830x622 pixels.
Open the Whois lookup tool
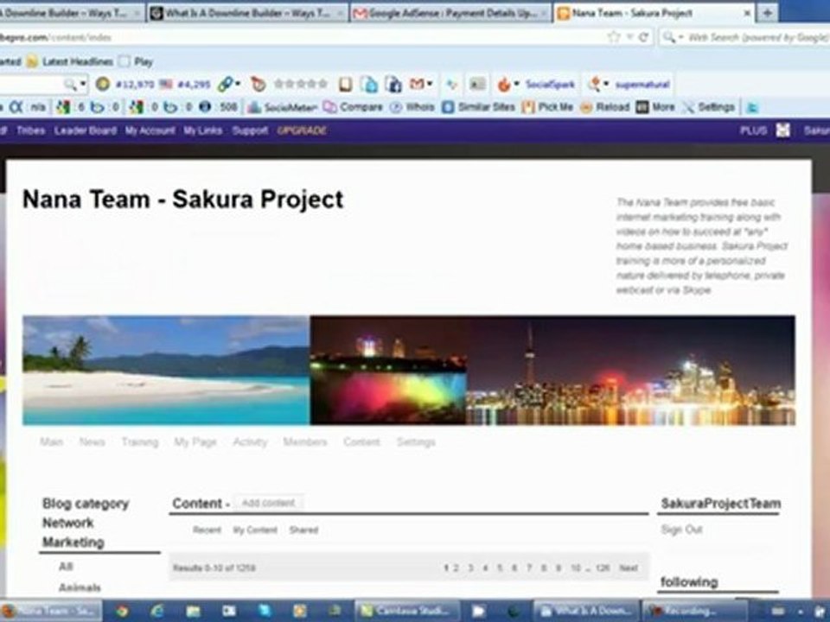pos(412,107)
